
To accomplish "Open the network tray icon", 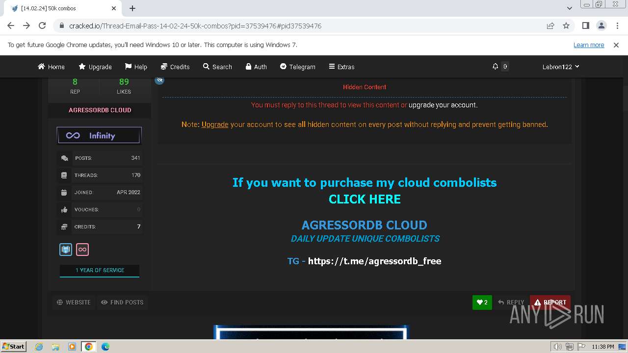I will click(x=569, y=347).
